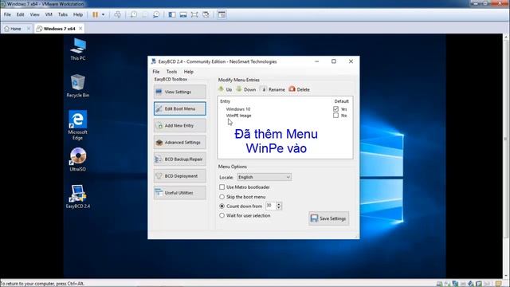This screenshot has width=510, height=287.
Task: Close the Home tab
Action: click(29, 29)
